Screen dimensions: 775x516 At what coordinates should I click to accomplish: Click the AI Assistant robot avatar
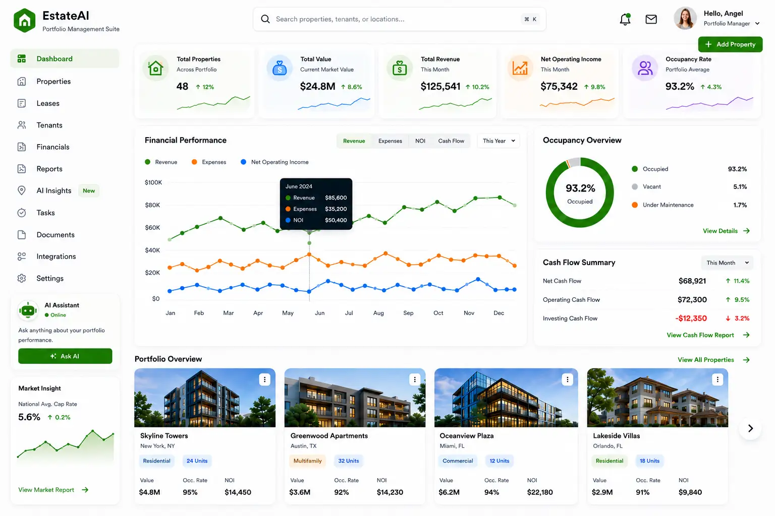28,310
